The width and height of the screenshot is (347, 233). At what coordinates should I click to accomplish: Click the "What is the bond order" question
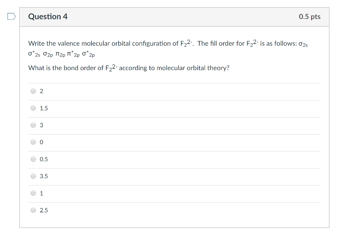pos(129,68)
